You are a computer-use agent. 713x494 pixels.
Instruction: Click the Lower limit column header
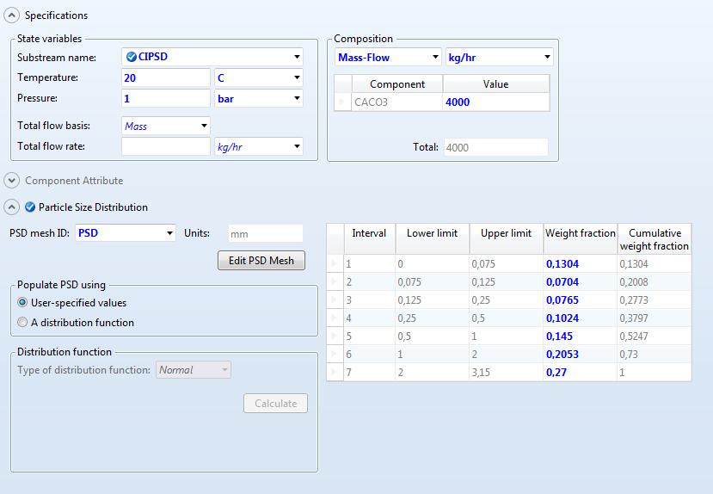click(432, 238)
